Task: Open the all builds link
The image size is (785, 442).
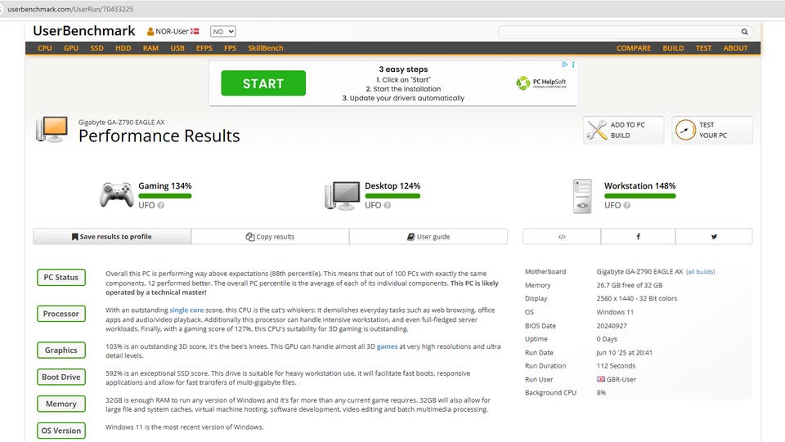Action: point(701,272)
